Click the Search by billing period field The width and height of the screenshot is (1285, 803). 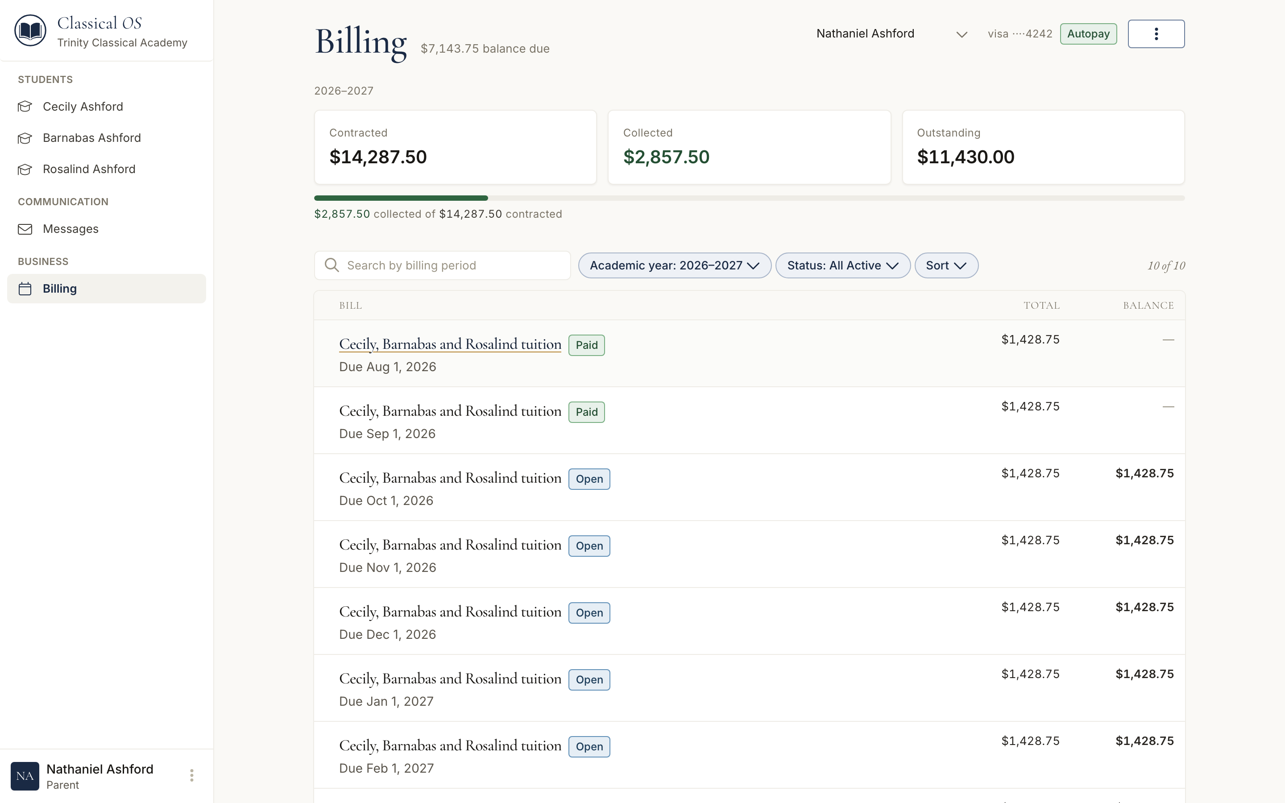click(x=442, y=265)
